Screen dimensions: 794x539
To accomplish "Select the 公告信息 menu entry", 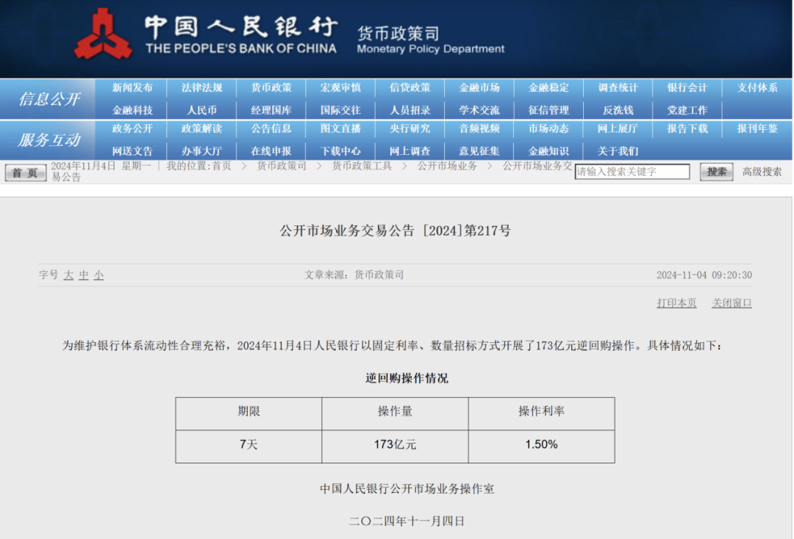I will point(271,129).
